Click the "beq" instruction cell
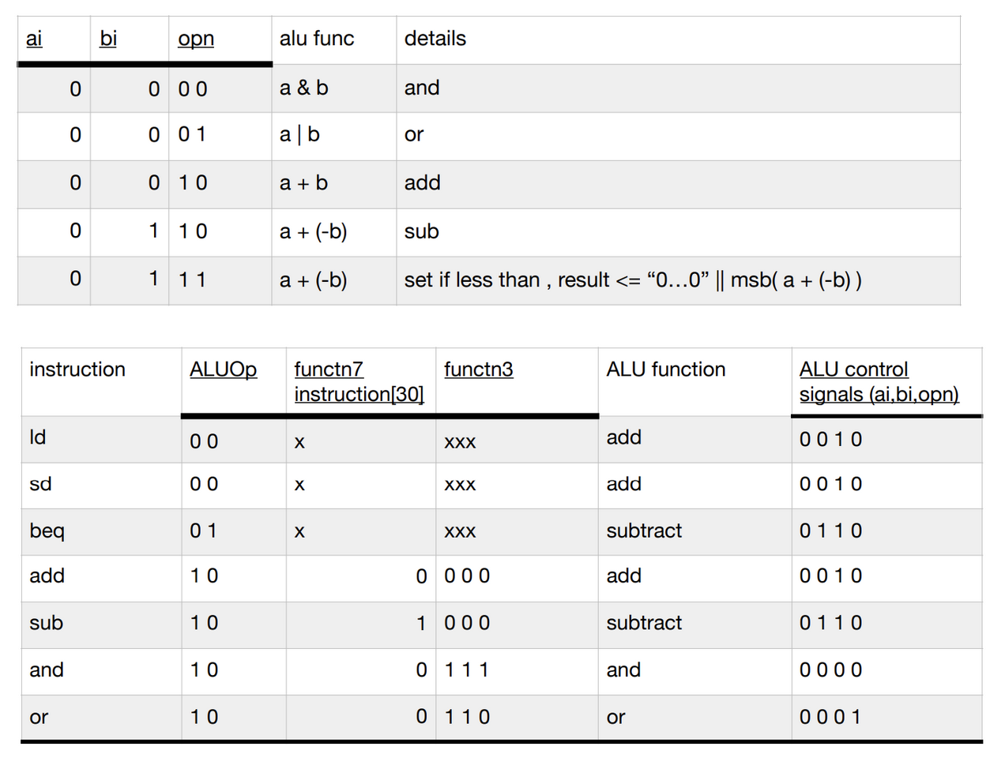 click(47, 531)
